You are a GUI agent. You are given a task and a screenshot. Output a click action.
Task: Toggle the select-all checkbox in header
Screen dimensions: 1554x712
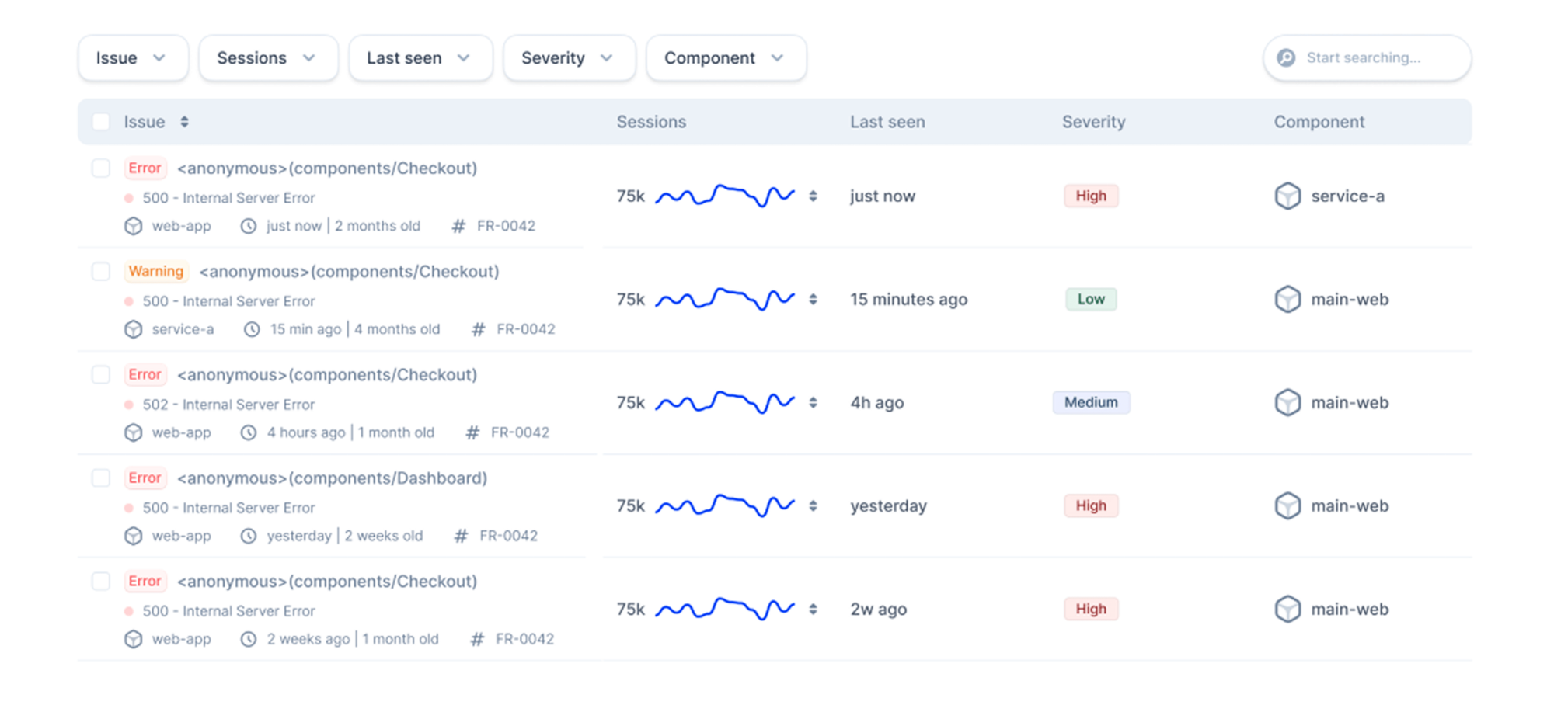point(101,122)
